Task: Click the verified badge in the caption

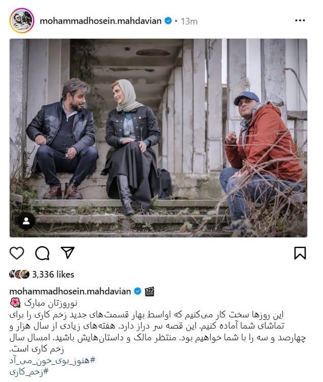Action: coord(138,291)
